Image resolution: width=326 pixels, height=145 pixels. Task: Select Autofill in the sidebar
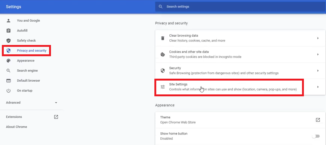click(22, 31)
